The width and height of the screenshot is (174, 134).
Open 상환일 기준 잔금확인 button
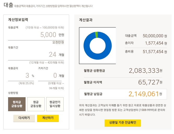click(123, 123)
